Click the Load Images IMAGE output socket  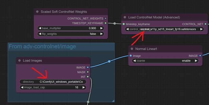[x=88, y=67]
